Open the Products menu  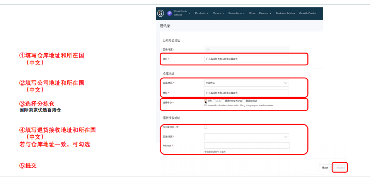tap(201, 13)
